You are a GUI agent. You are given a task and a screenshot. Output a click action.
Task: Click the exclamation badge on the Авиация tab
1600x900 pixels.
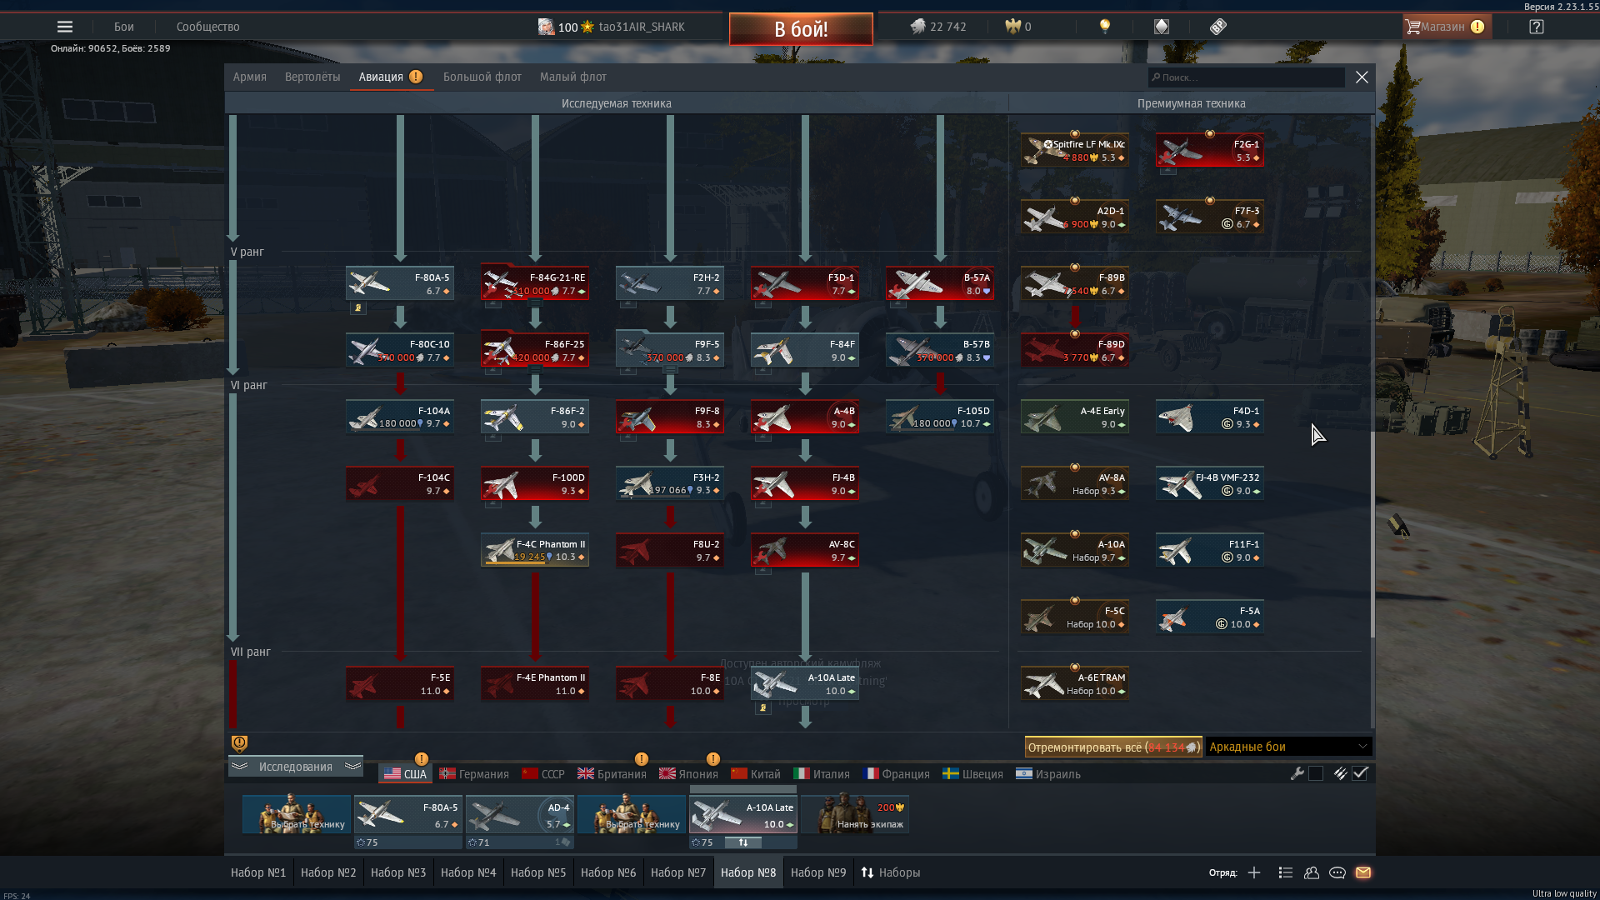point(416,77)
